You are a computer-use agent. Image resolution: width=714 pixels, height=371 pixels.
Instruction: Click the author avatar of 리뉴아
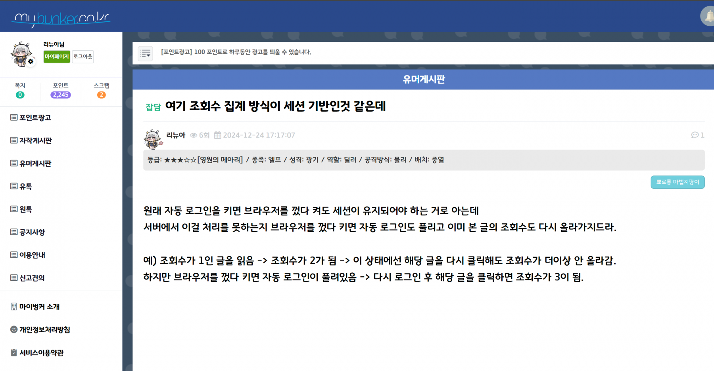(153, 139)
